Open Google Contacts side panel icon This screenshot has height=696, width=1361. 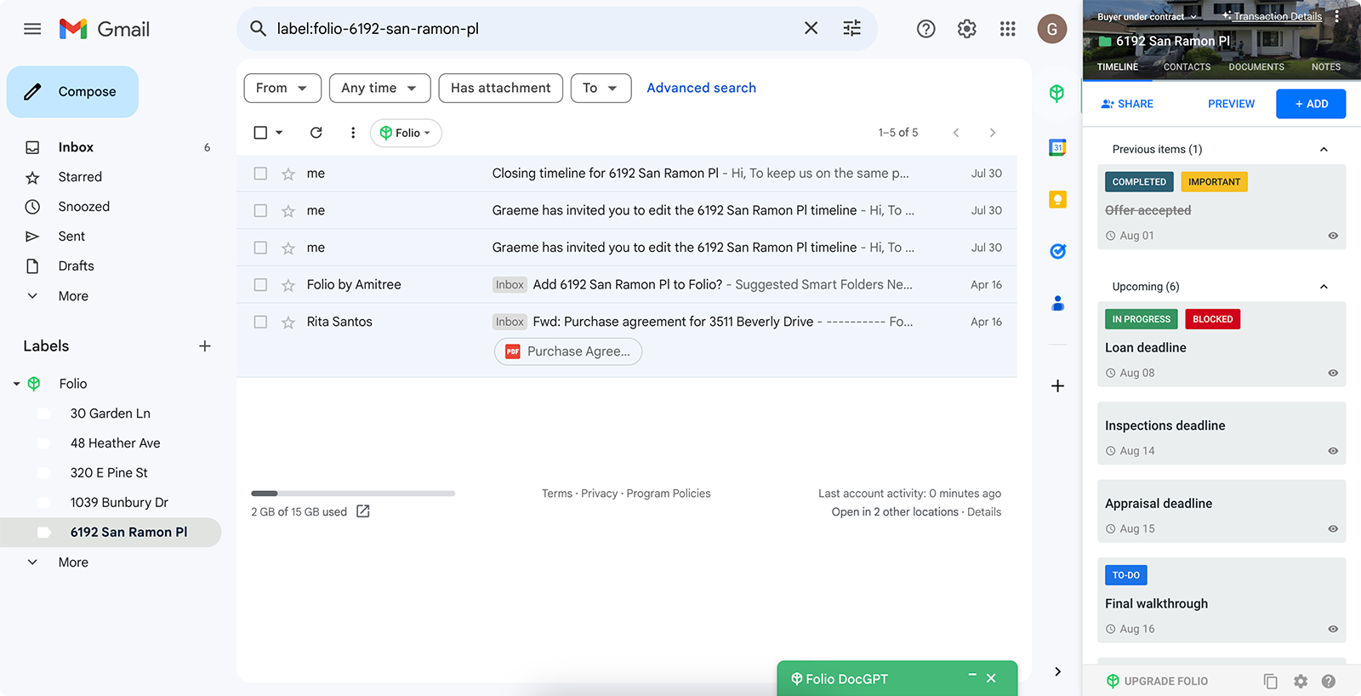[1057, 303]
